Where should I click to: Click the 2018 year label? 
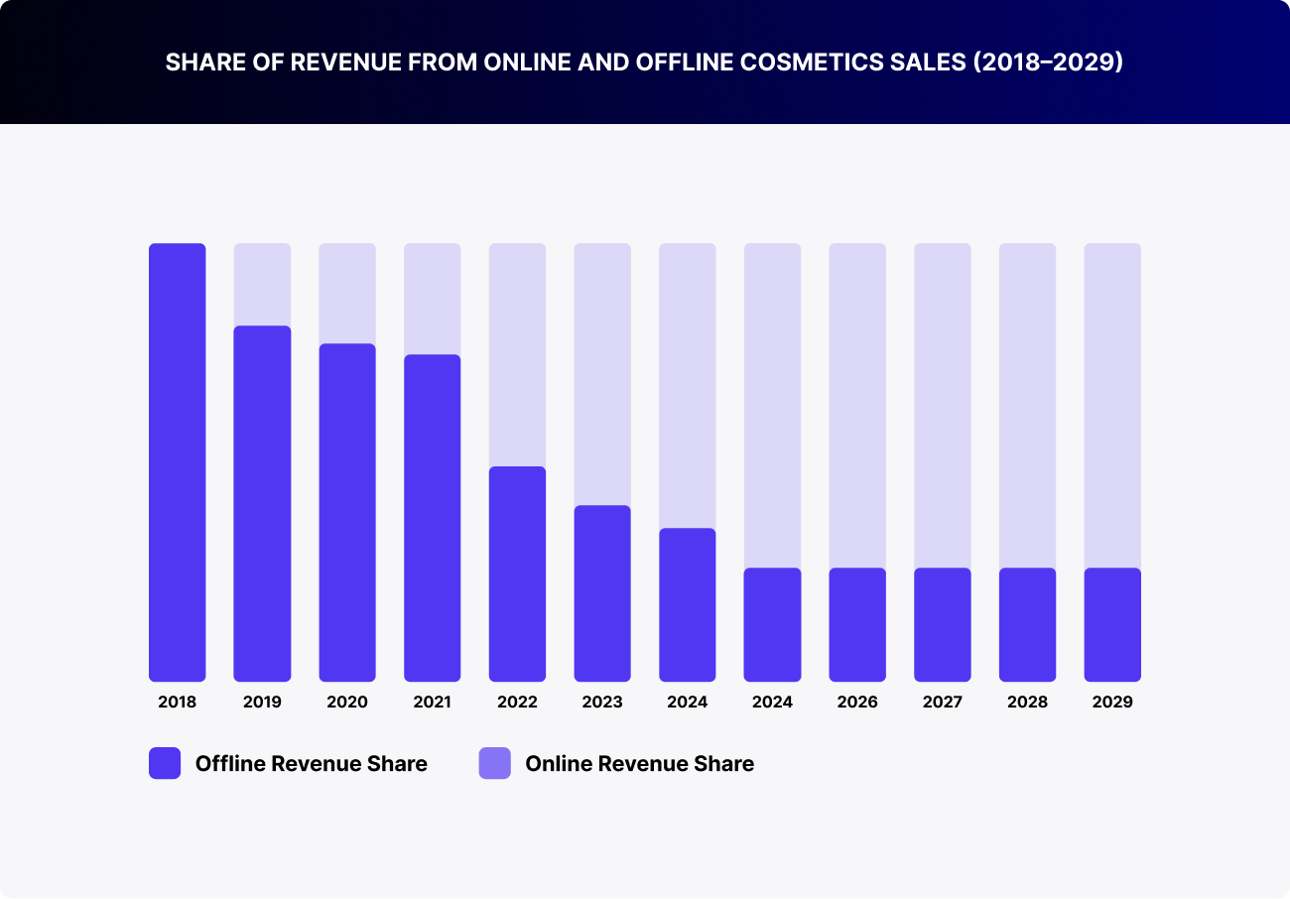pyautogui.click(x=177, y=702)
